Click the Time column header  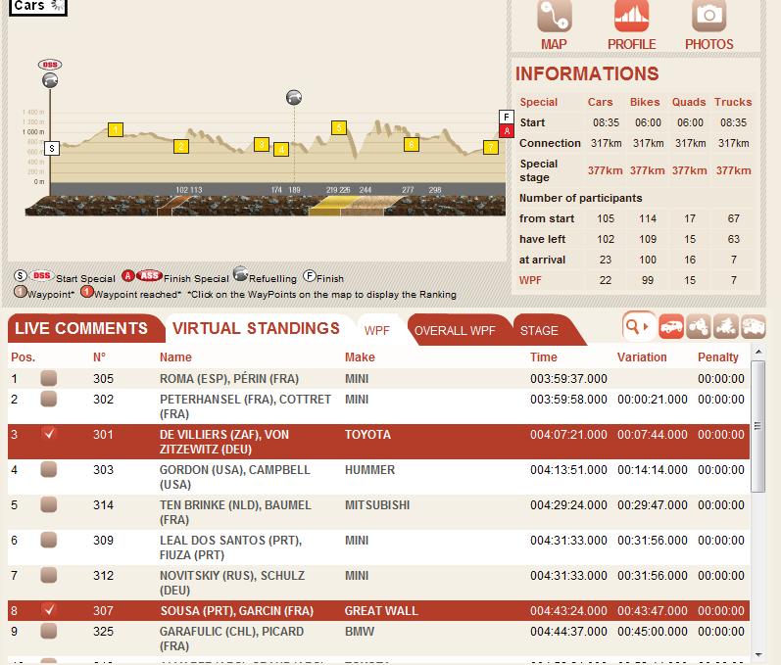coord(544,357)
